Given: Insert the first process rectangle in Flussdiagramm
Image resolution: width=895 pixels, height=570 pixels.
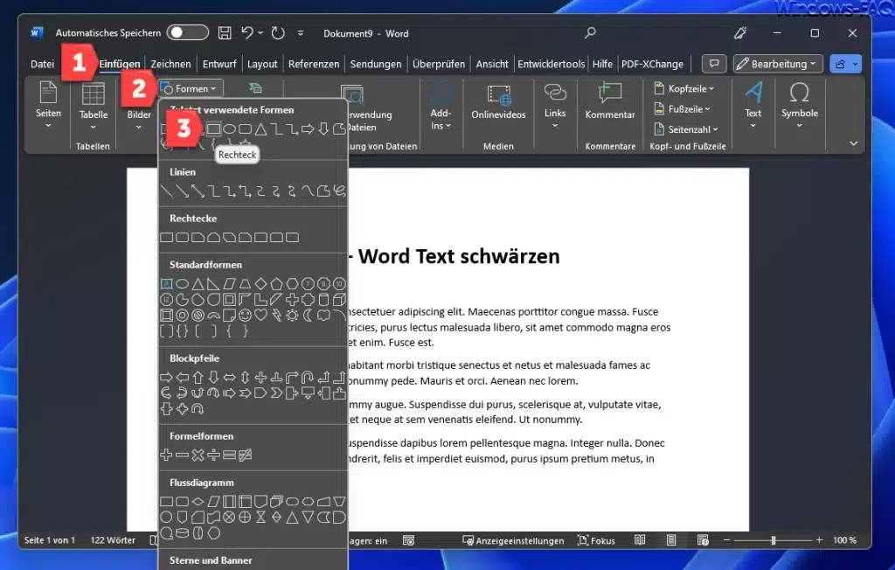Looking at the screenshot, I should [167, 502].
